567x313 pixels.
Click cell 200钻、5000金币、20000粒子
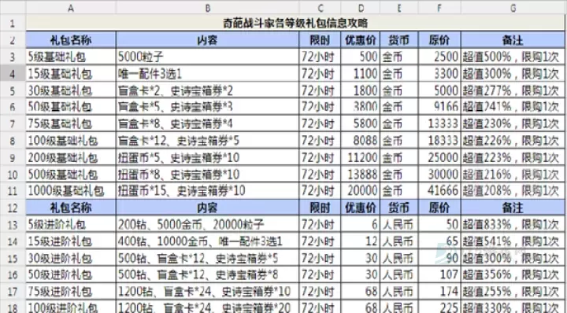[208, 225]
